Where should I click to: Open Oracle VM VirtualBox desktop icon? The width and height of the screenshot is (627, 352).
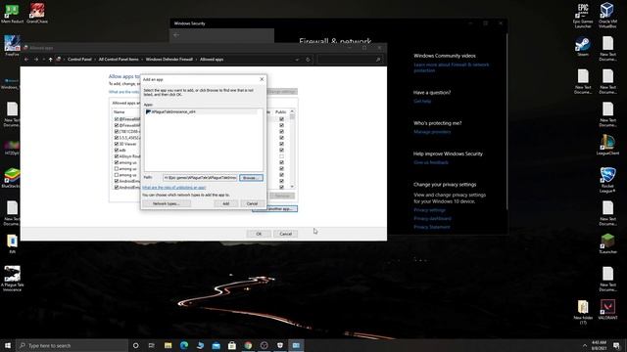607,16
